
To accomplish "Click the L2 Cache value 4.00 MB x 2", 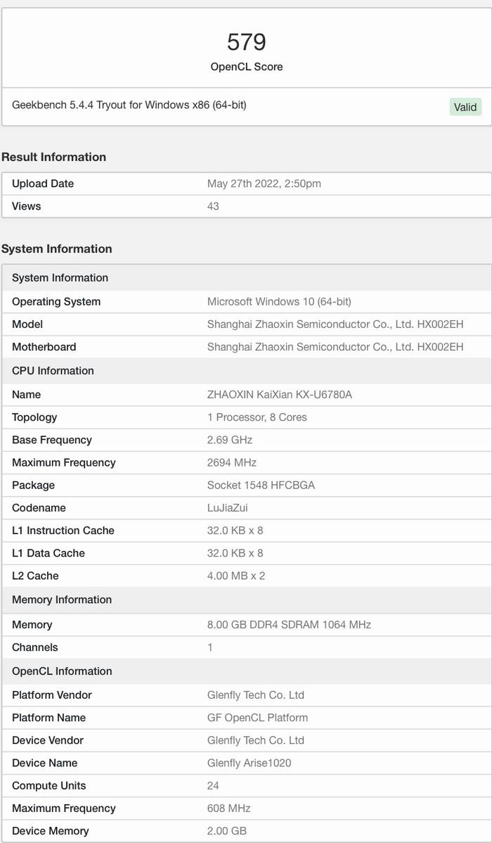I will pyautogui.click(x=236, y=576).
